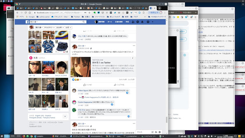Open the Create menu in Facebook header

[x=127, y=22]
